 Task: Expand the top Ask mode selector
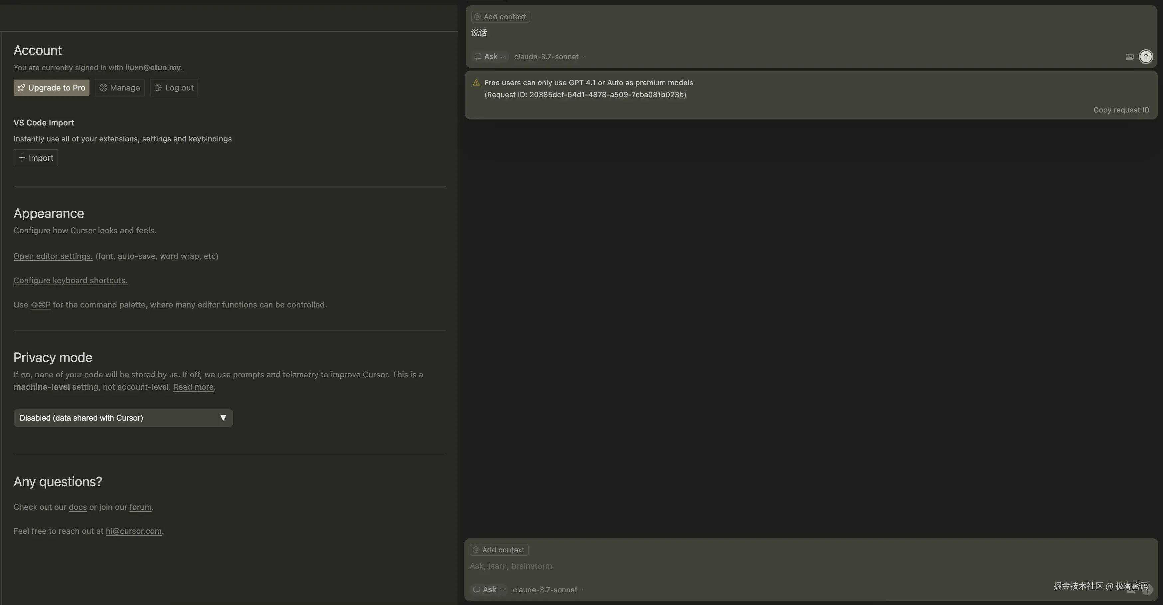[x=490, y=57]
